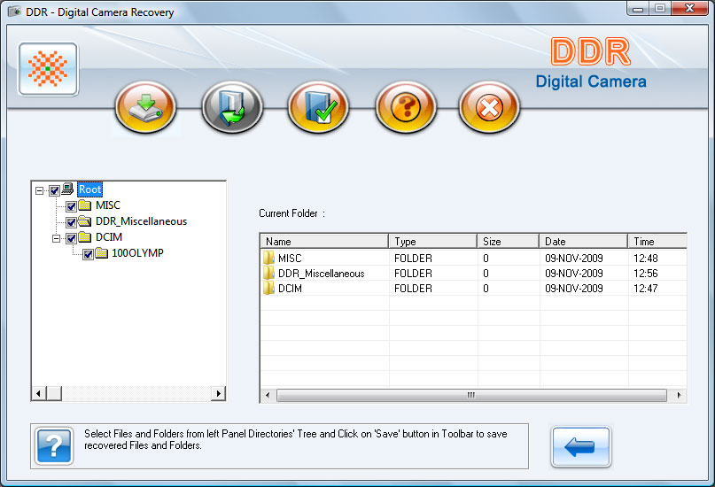Click the tree panel horizontal scroll thumb

[54, 393]
